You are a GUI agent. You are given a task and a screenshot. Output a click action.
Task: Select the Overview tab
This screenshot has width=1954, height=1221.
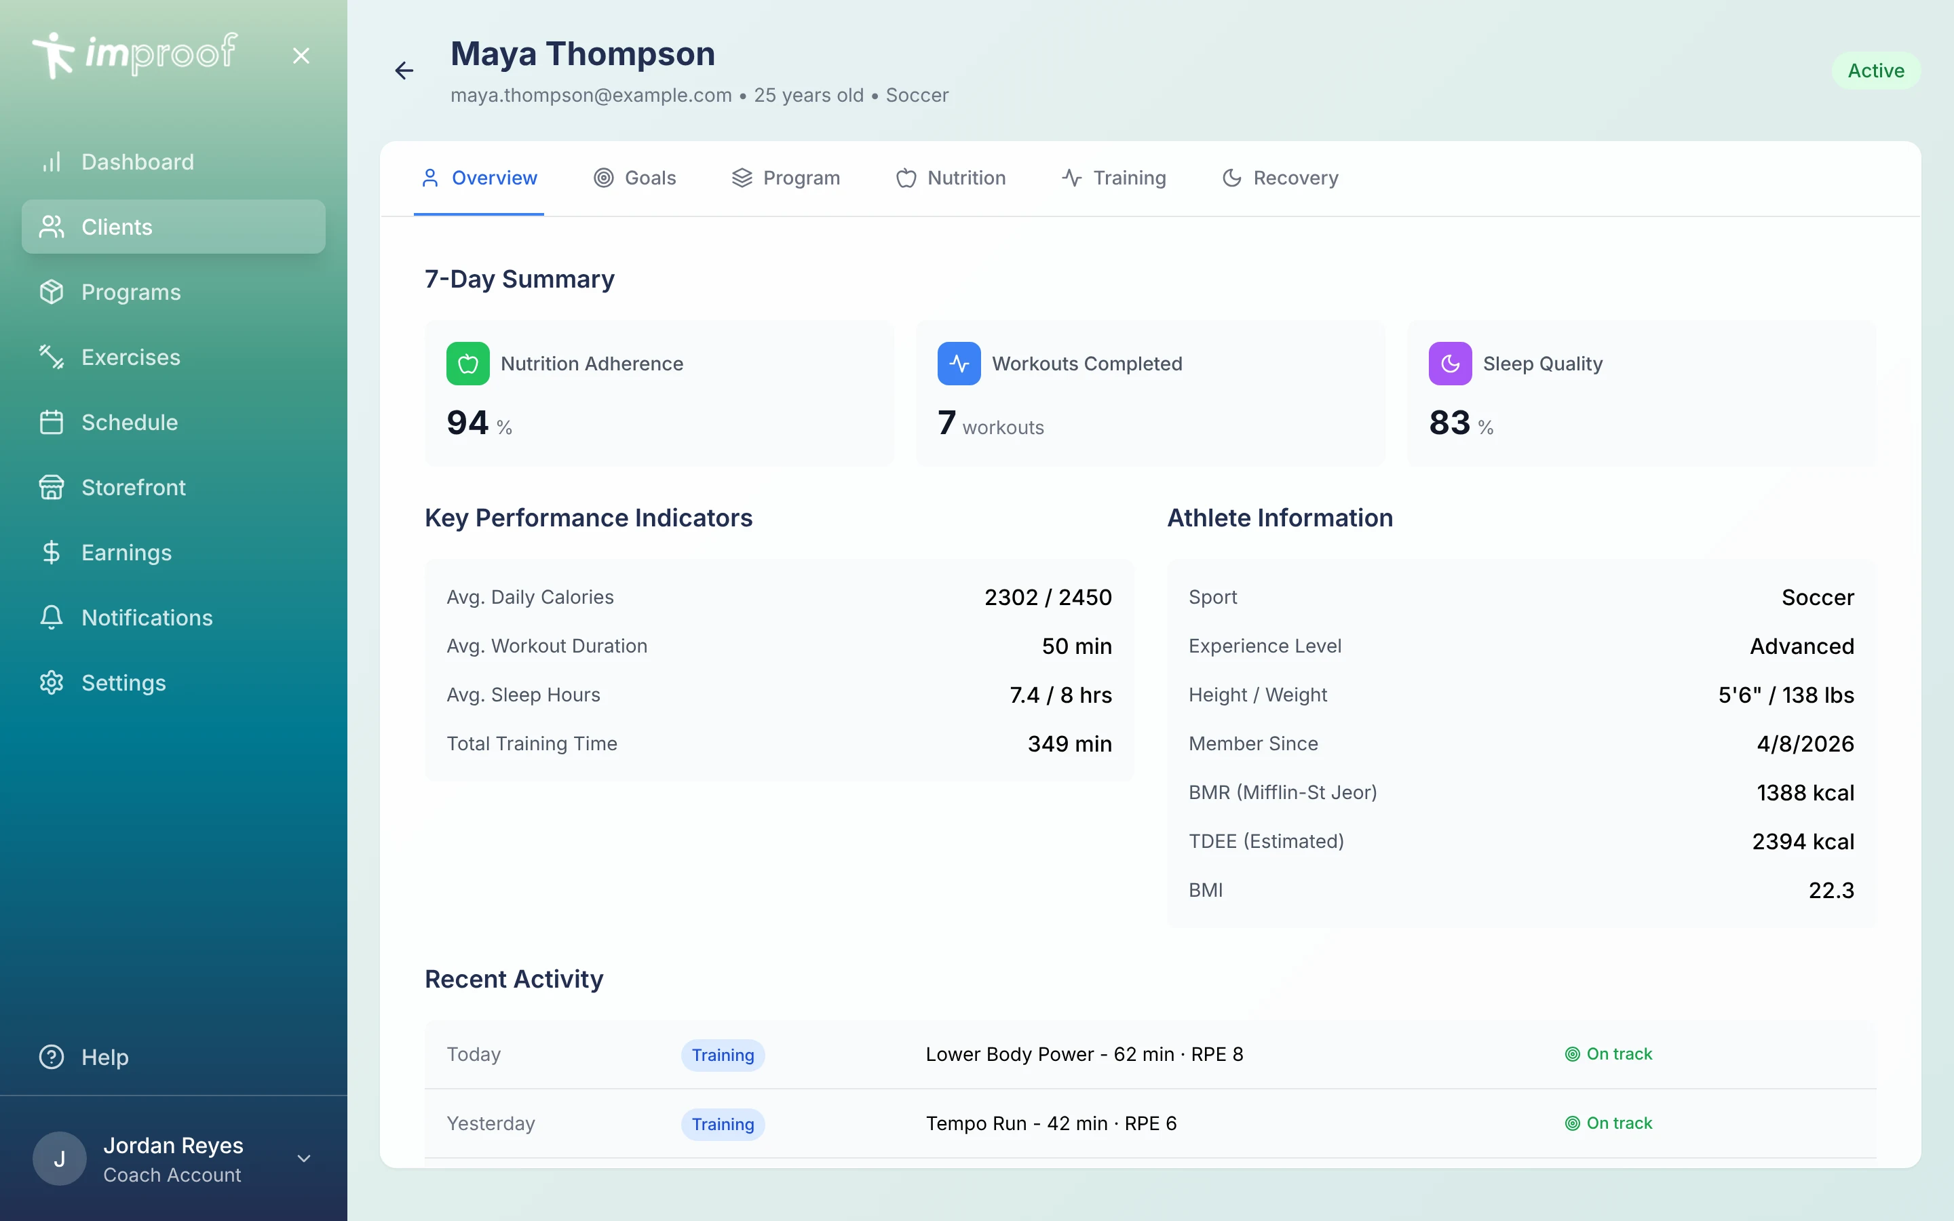point(479,178)
